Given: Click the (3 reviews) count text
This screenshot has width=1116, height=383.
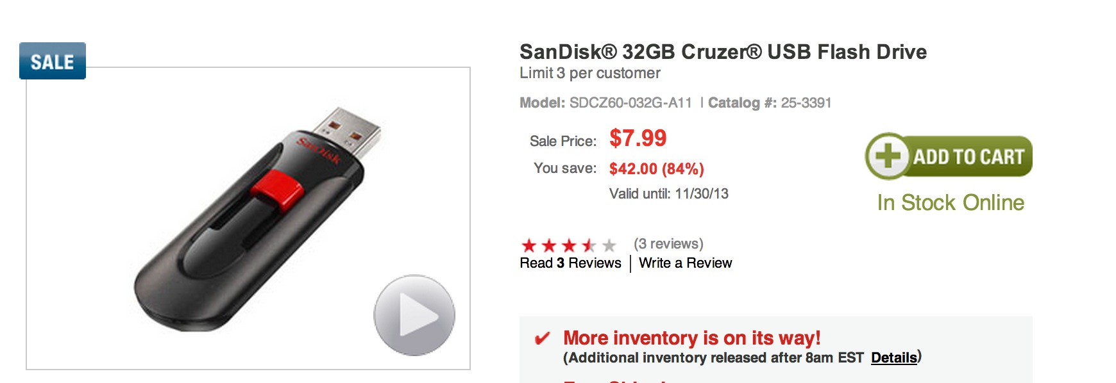Looking at the screenshot, I should [x=668, y=244].
